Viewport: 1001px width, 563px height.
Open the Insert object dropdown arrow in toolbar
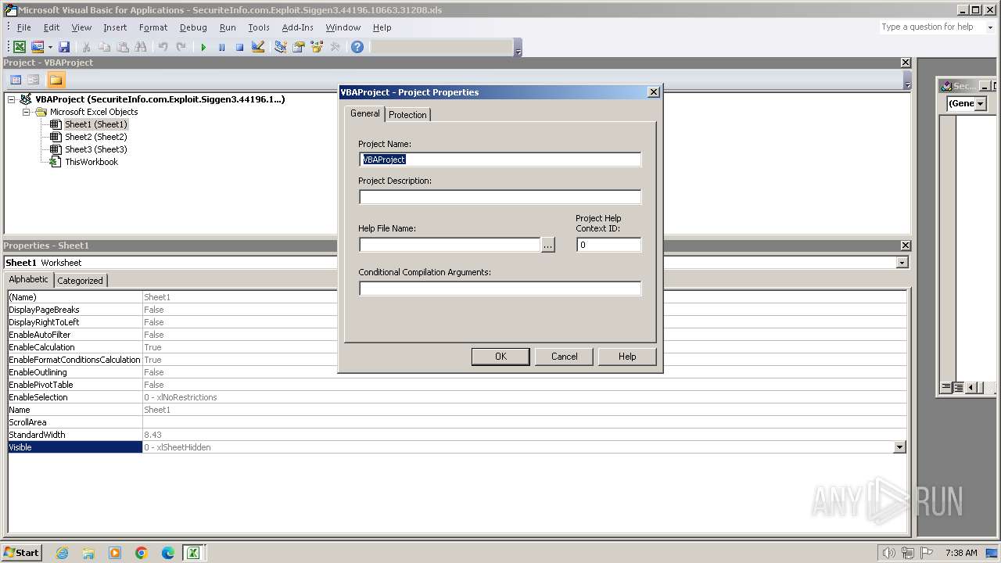50,48
